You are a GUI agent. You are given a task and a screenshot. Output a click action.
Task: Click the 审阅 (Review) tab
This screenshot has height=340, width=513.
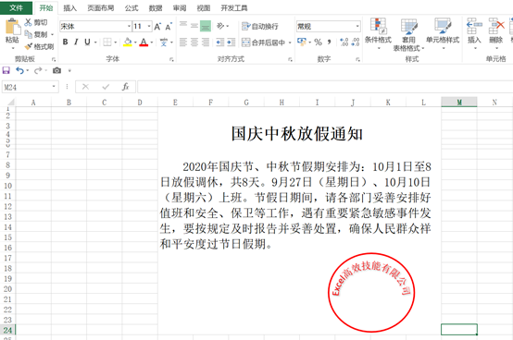pos(180,8)
